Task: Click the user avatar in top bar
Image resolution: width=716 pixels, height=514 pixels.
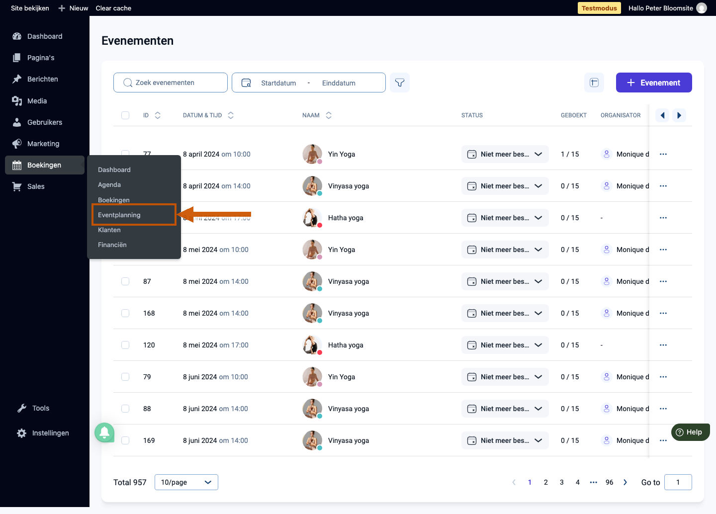Action: [x=702, y=8]
